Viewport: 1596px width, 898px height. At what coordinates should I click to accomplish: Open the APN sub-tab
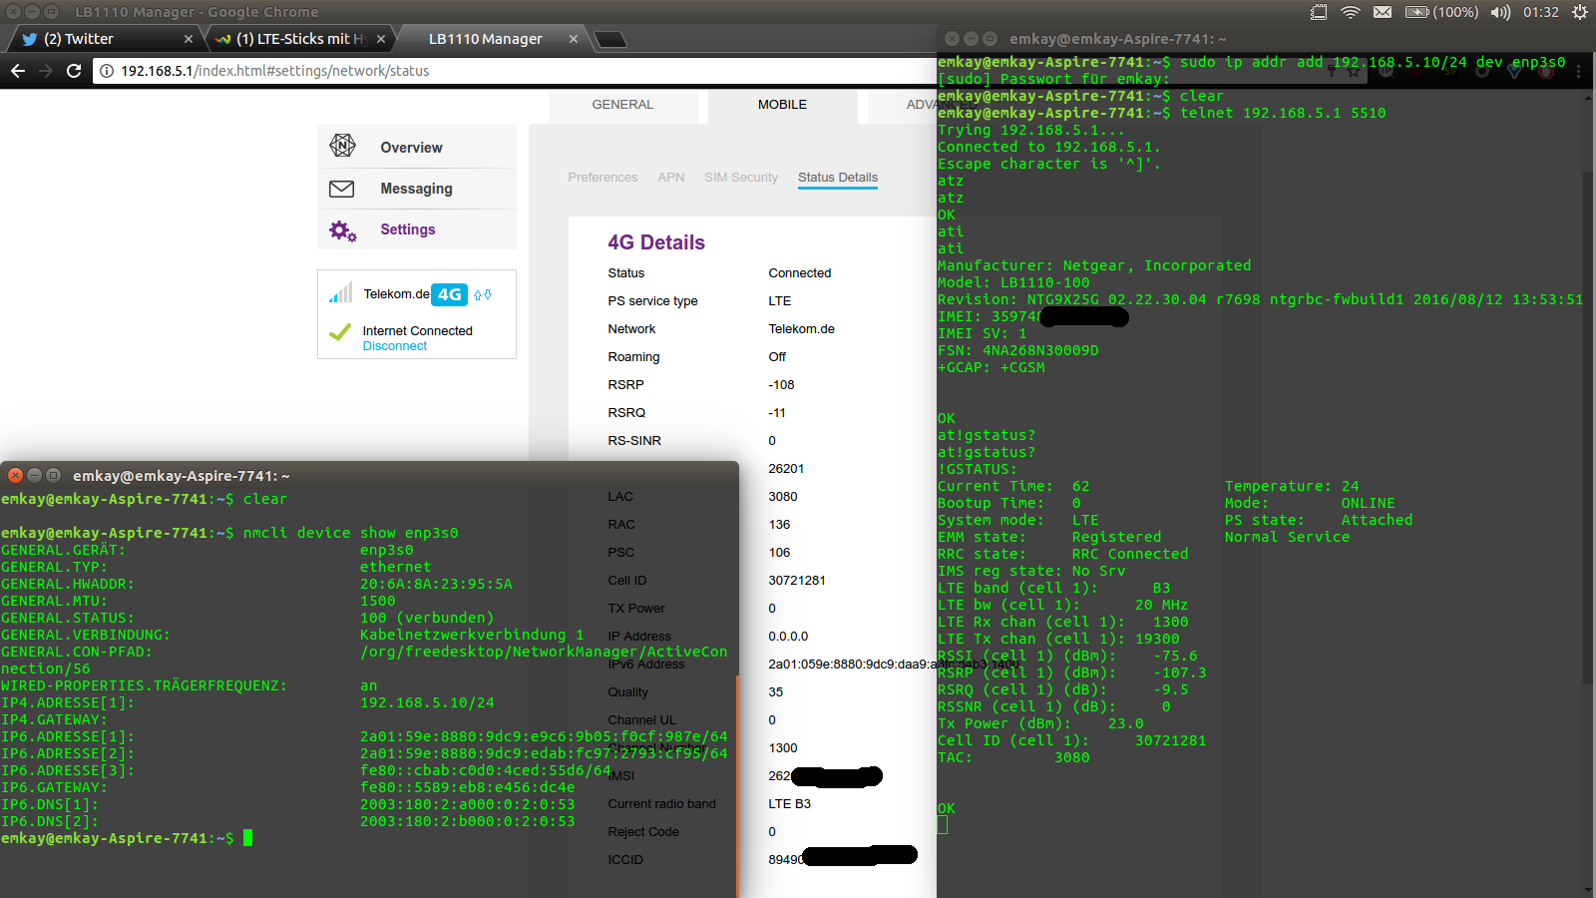[x=671, y=178]
